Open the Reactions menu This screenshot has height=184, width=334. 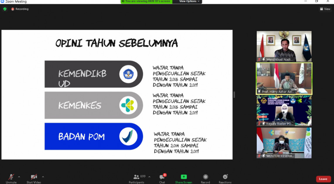(225, 178)
